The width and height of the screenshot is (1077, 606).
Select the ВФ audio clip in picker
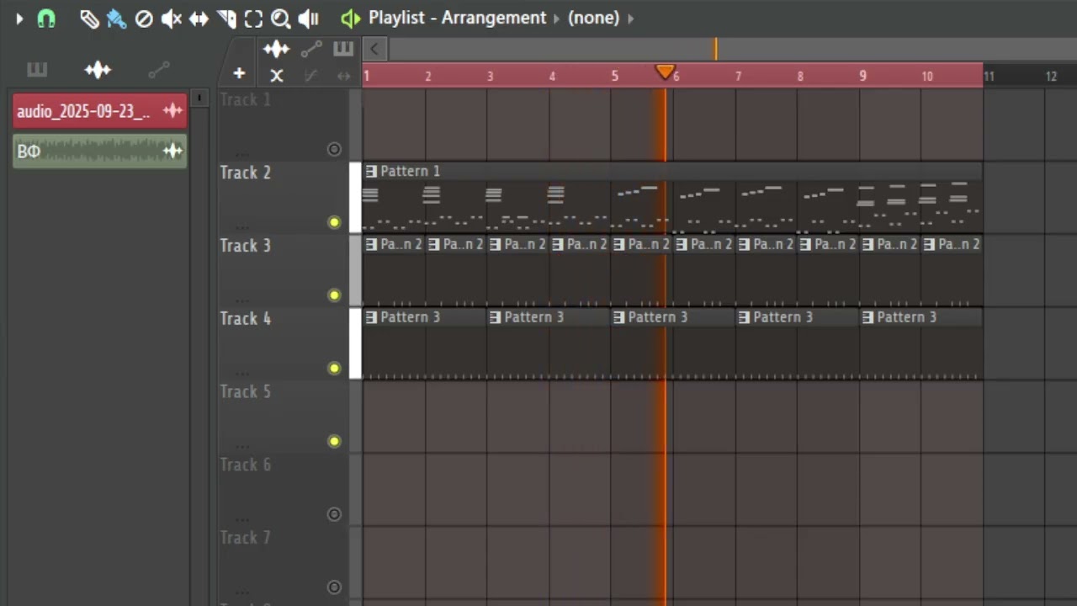pyautogui.click(x=99, y=151)
